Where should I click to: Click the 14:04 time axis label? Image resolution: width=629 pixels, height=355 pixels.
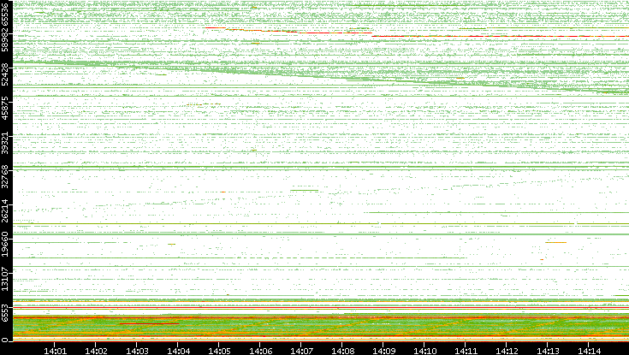click(x=178, y=351)
